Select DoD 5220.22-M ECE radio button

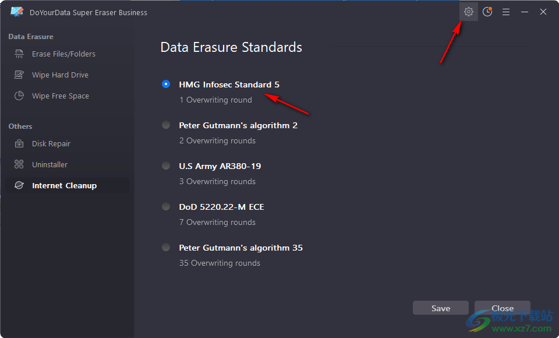(166, 206)
